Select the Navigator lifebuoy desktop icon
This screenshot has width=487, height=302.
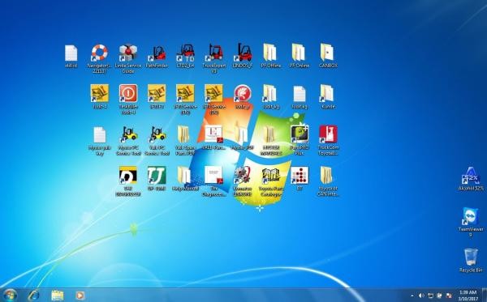[x=99, y=58]
